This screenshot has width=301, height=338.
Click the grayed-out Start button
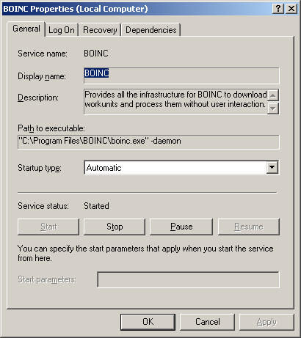tap(48, 227)
